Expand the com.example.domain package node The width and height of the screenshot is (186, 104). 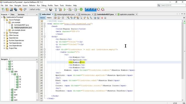click(7, 30)
